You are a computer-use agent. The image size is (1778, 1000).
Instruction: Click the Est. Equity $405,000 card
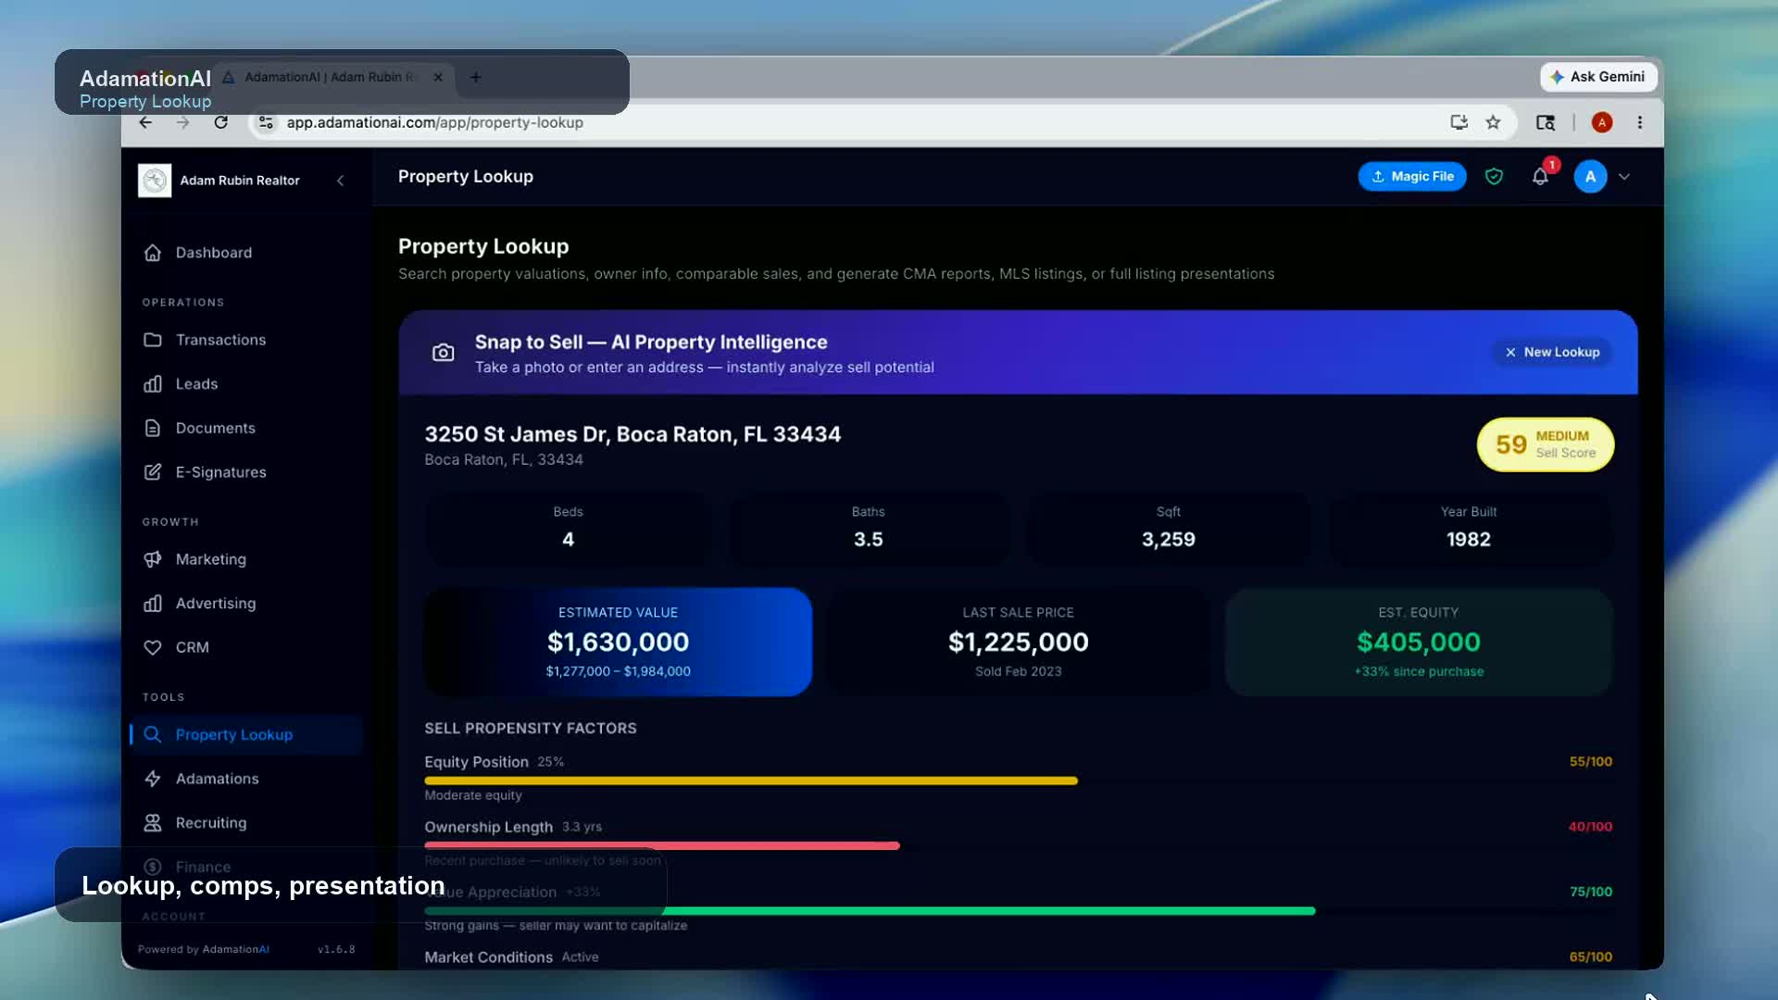tap(1418, 642)
